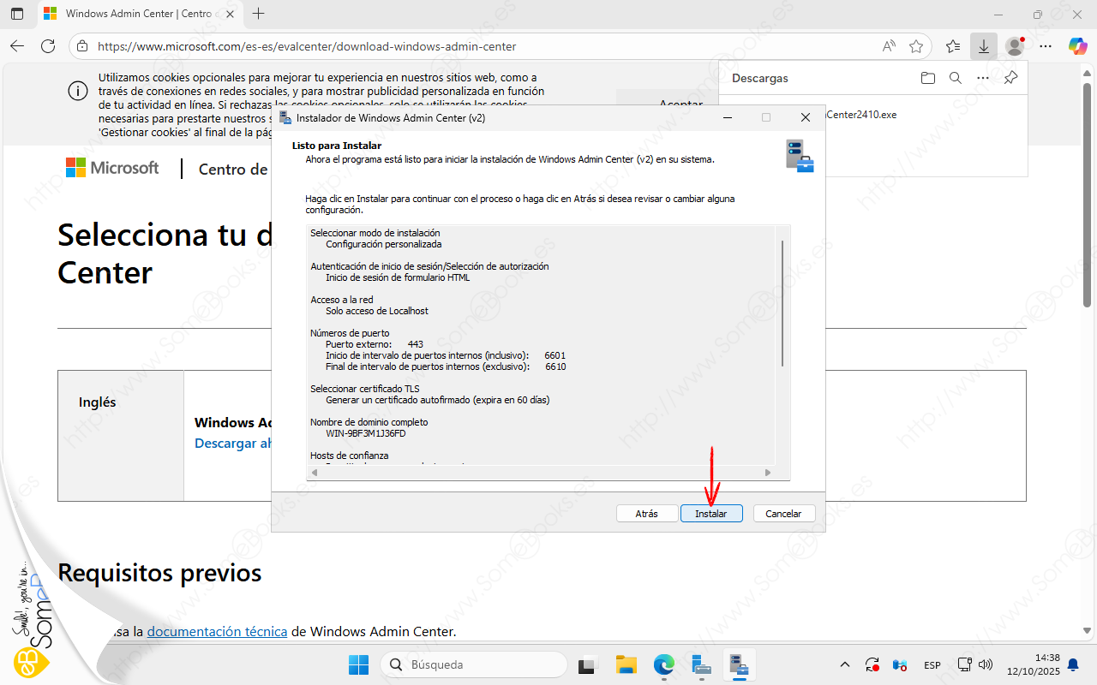Open File Explorer from taskbar
Viewport: 1097px width, 685px height.
coord(626,664)
